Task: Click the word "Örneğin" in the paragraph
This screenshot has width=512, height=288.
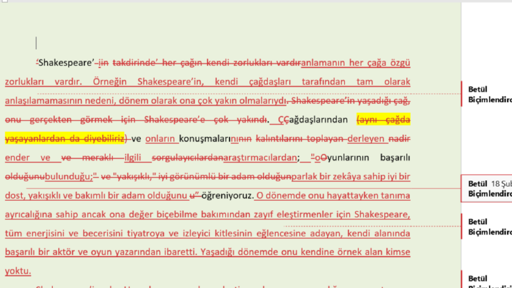Action: [x=110, y=81]
